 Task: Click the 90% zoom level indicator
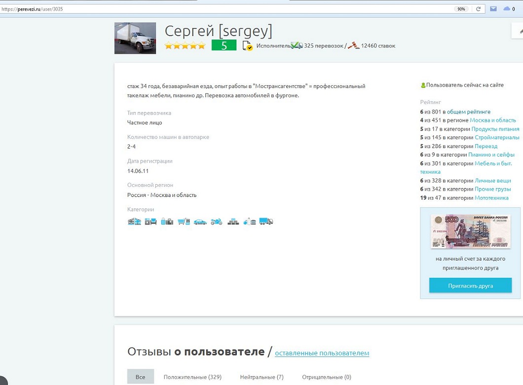pyautogui.click(x=461, y=9)
